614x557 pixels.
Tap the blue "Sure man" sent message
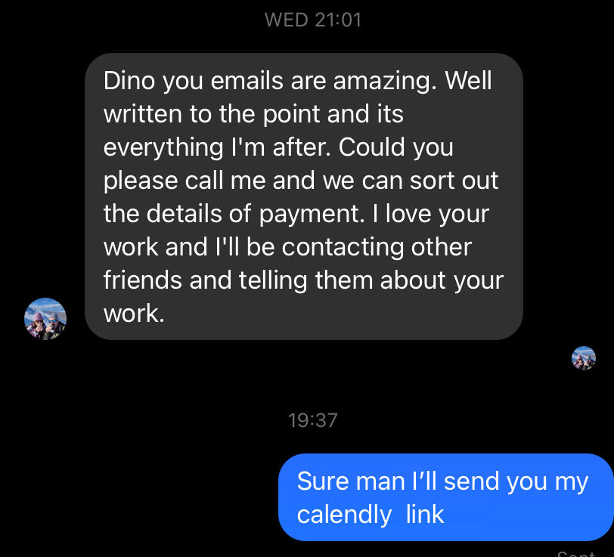click(x=445, y=497)
